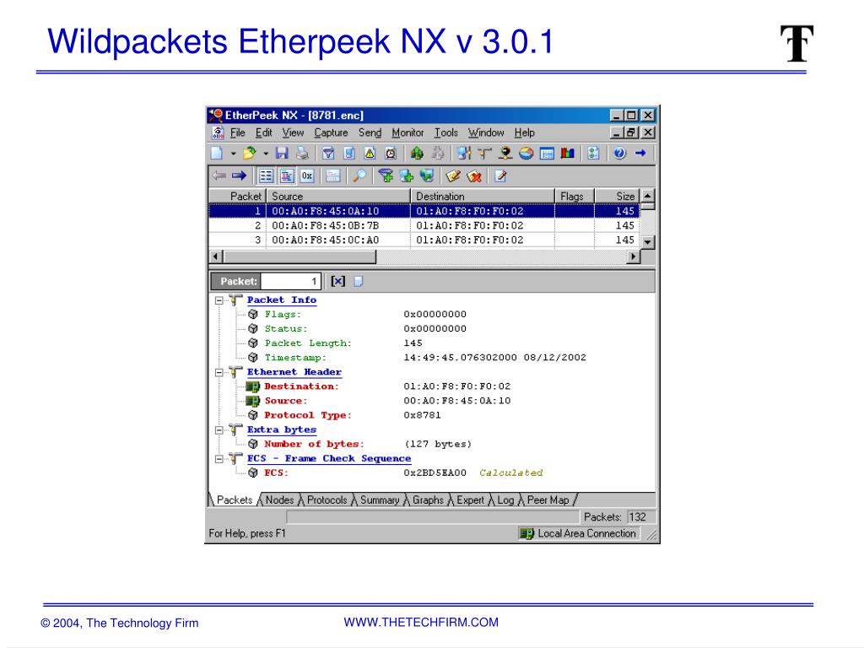Screen dimensions: 864x648
Task: Open the colored bar graph icon
Action: tap(567, 154)
